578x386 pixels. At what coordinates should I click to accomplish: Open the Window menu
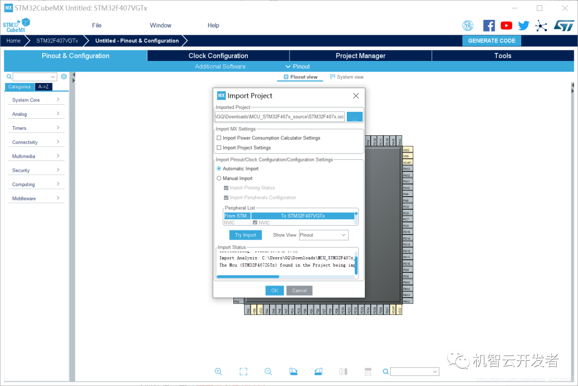coord(161,26)
